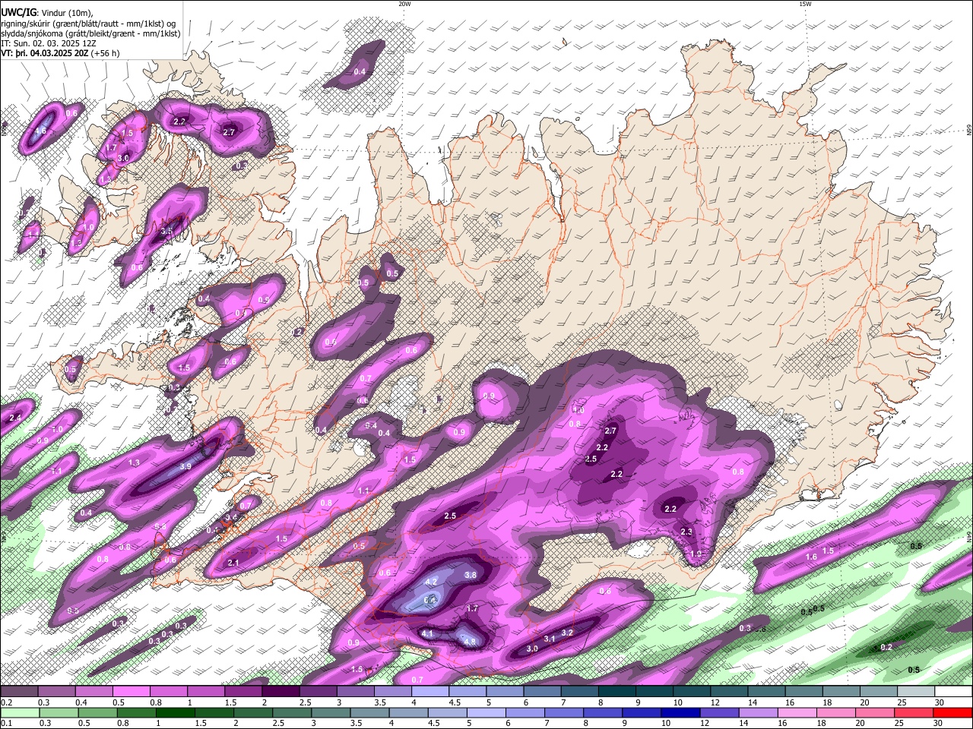
Task: Click the pale grey upper legend swatch above "25"
Action: pos(917,692)
